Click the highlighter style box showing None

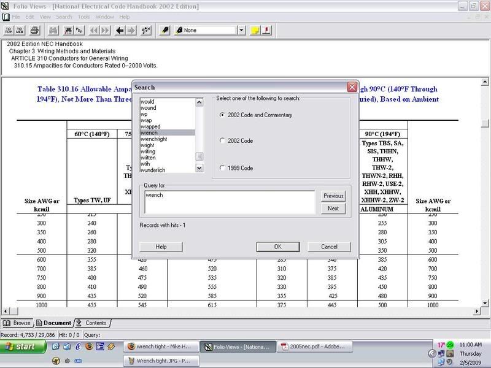click(x=206, y=30)
